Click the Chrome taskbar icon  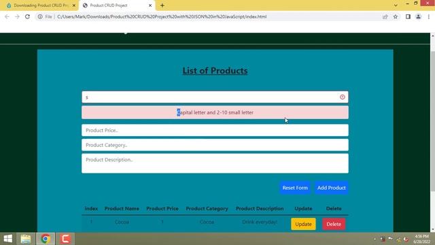(46, 239)
